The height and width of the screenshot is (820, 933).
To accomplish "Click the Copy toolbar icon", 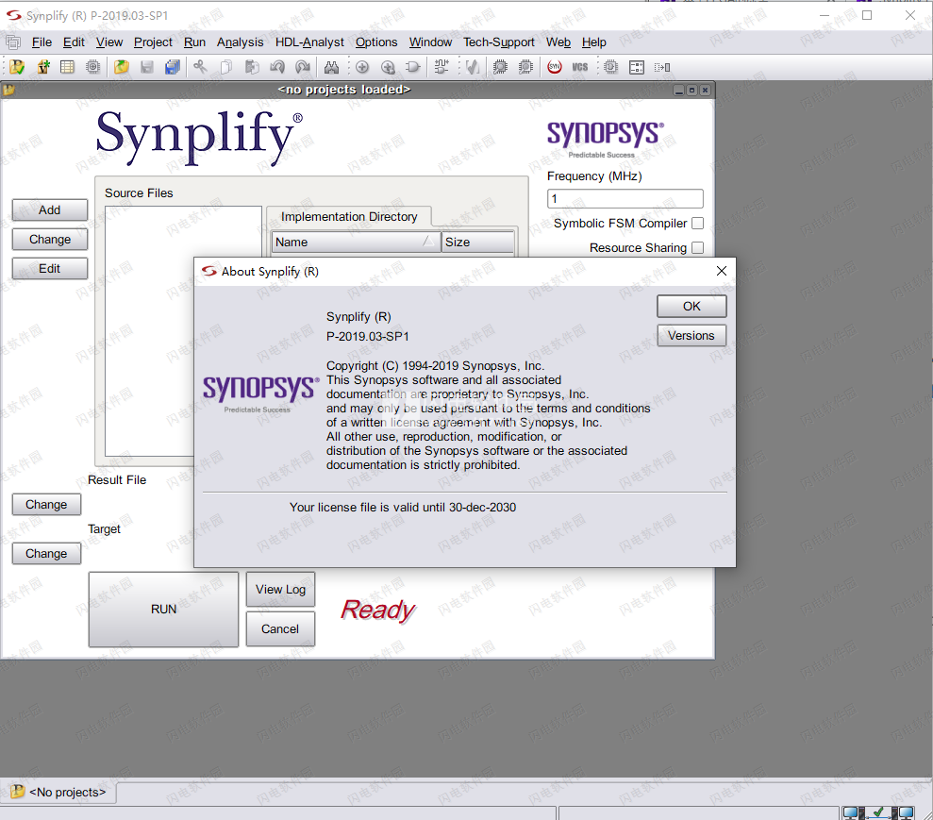I will (x=226, y=67).
